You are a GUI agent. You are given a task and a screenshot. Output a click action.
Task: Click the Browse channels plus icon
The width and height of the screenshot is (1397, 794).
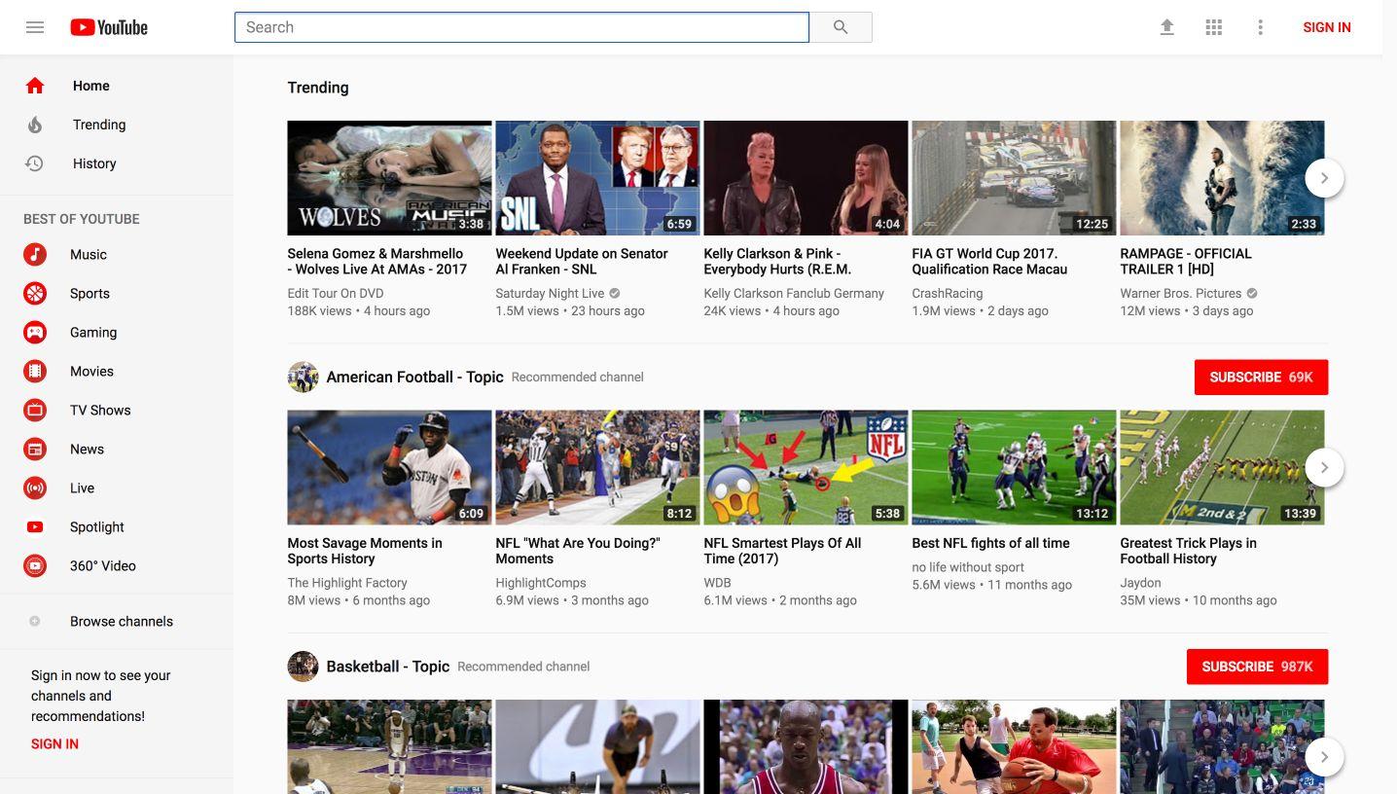coord(35,621)
